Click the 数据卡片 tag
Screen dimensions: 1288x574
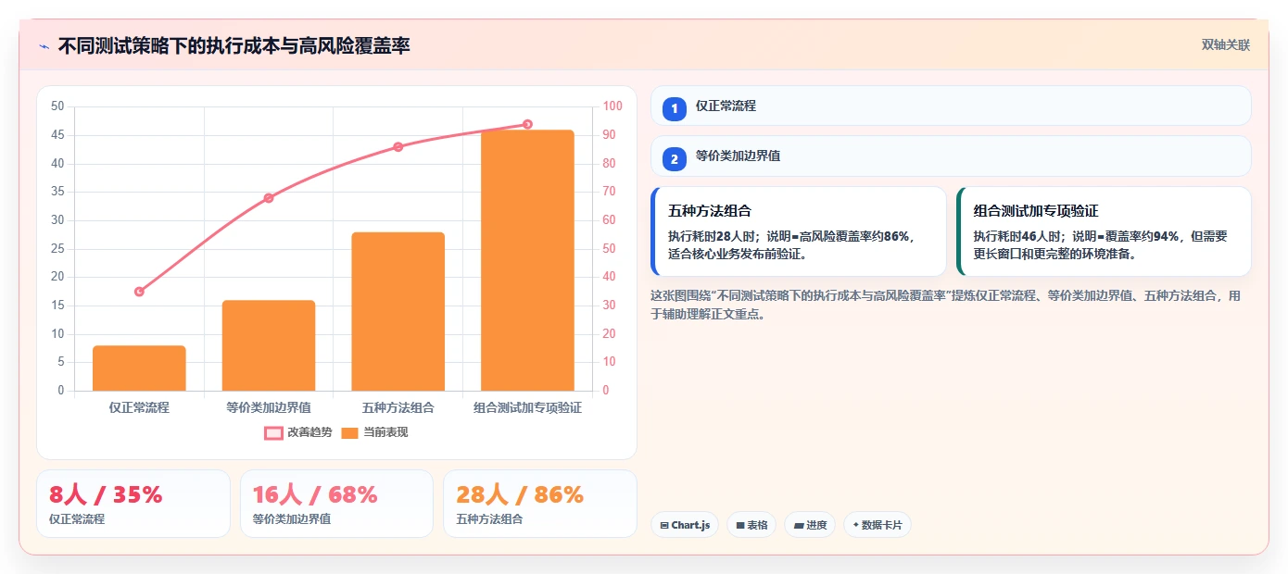click(878, 525)
